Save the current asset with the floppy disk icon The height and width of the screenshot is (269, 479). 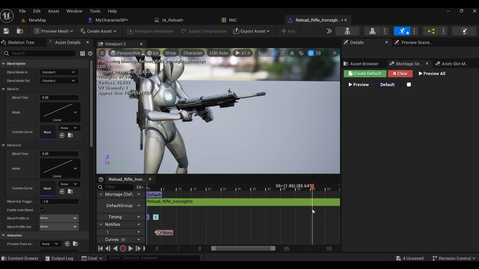[6, 31]
